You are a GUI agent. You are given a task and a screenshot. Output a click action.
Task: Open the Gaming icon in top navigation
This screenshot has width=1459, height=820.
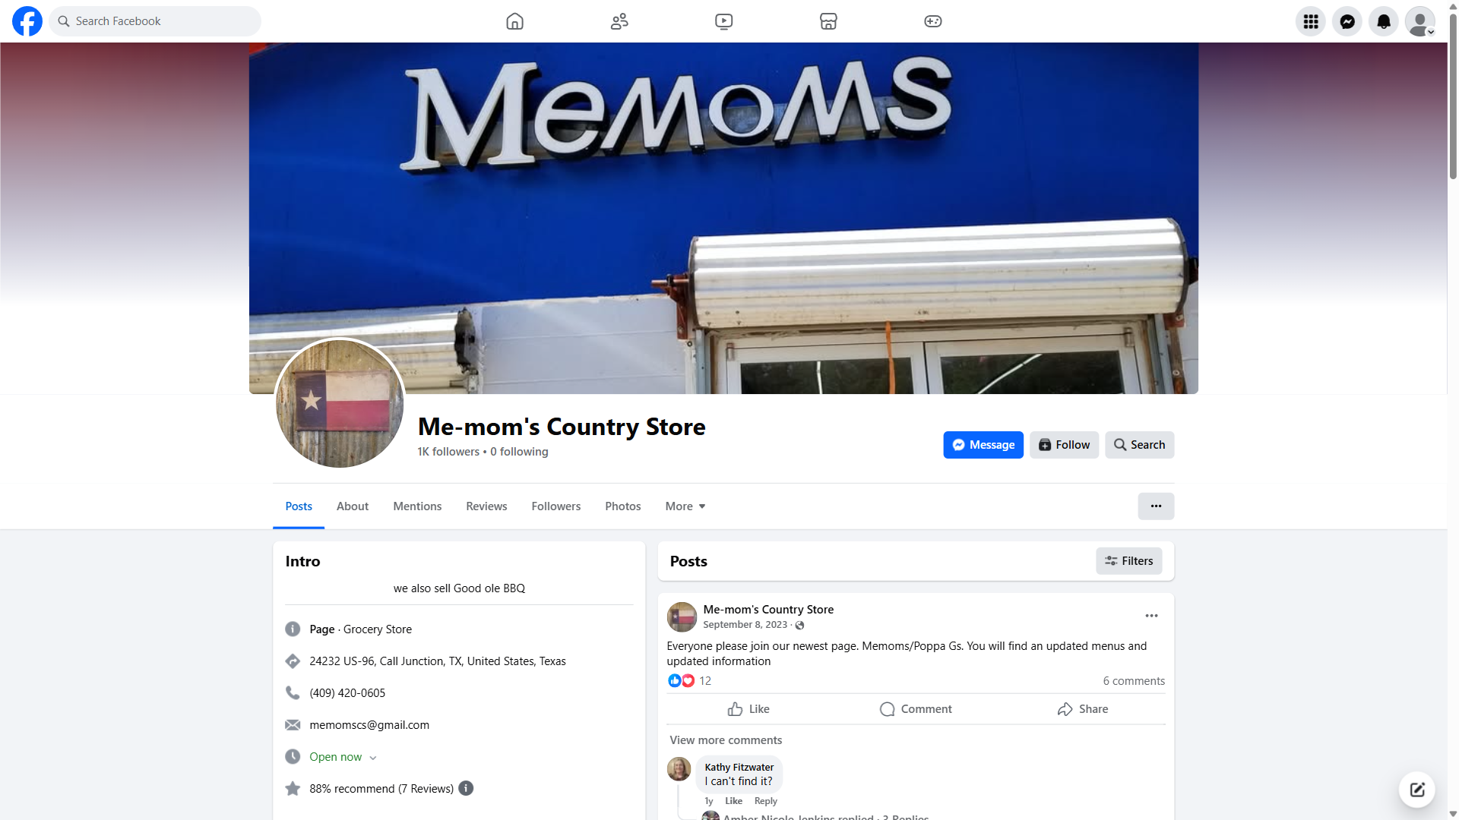click(932, 21)
